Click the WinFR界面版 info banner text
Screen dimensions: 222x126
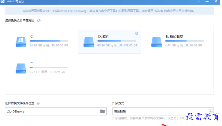(109, 11)
